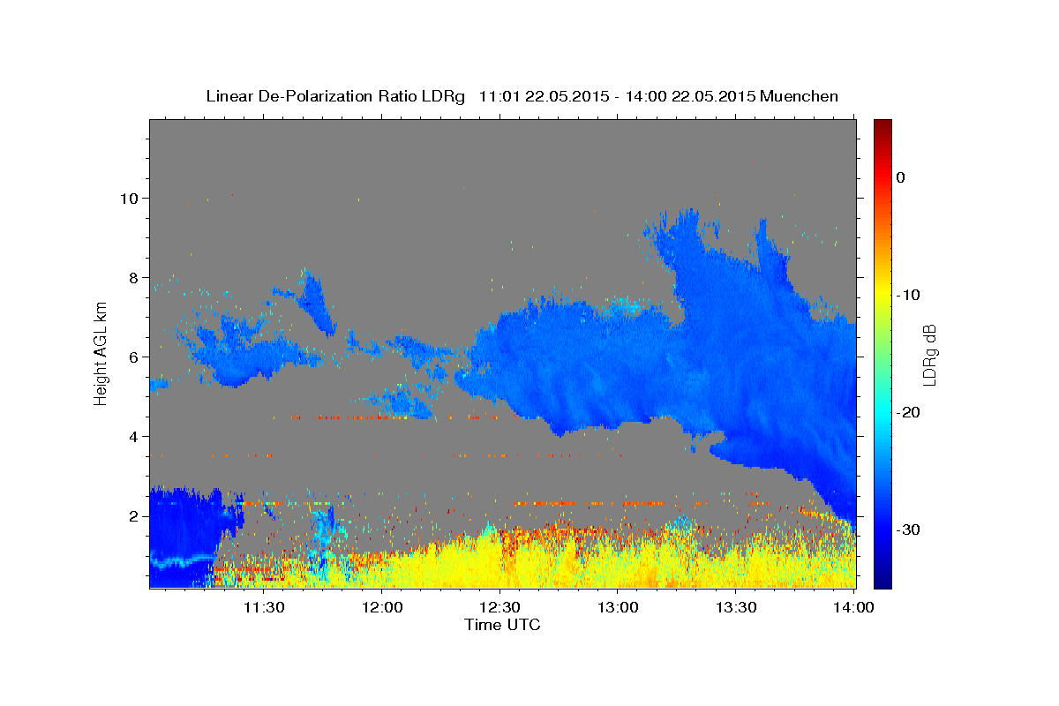Click the colorbar value -10 label
This screenshot has width=1059, height=706.
[x=909, y=295]
